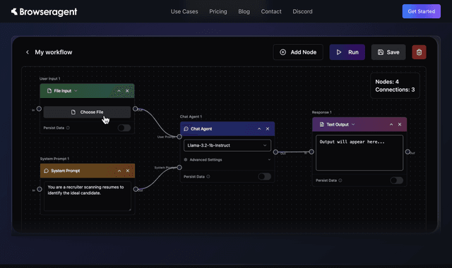Collapse the Text Output node
Image resolution: width=452 pixels, height=268 pixels.
point(391,124)
